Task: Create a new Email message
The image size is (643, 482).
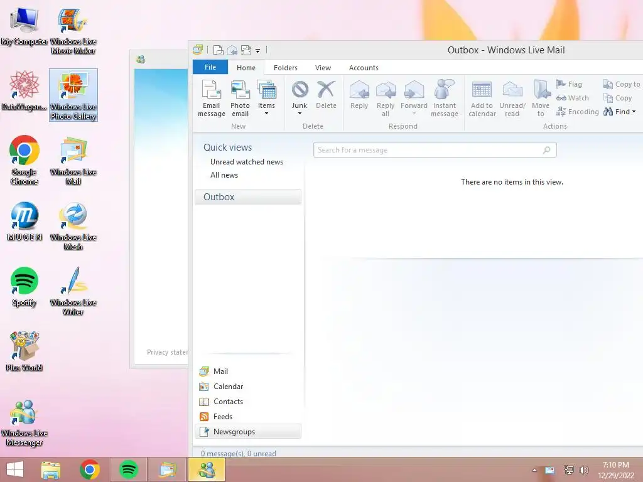Action: click(x=211, y=99)
